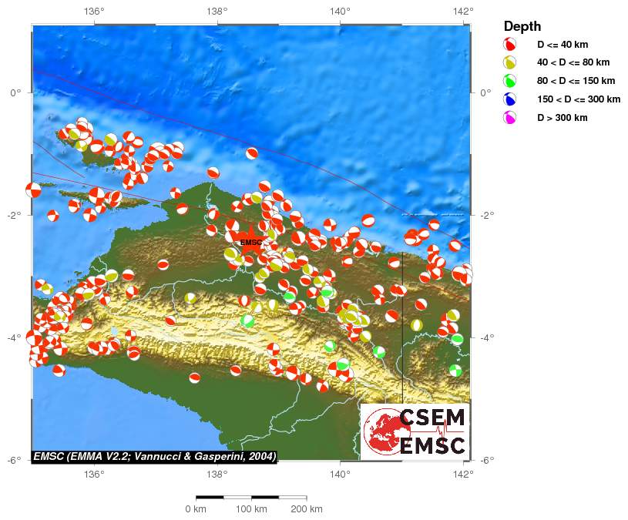The image size is (628, 520).
Task: Click the EMSC EMMA V2.2 citation text
Action: click(x=154, y=457)
